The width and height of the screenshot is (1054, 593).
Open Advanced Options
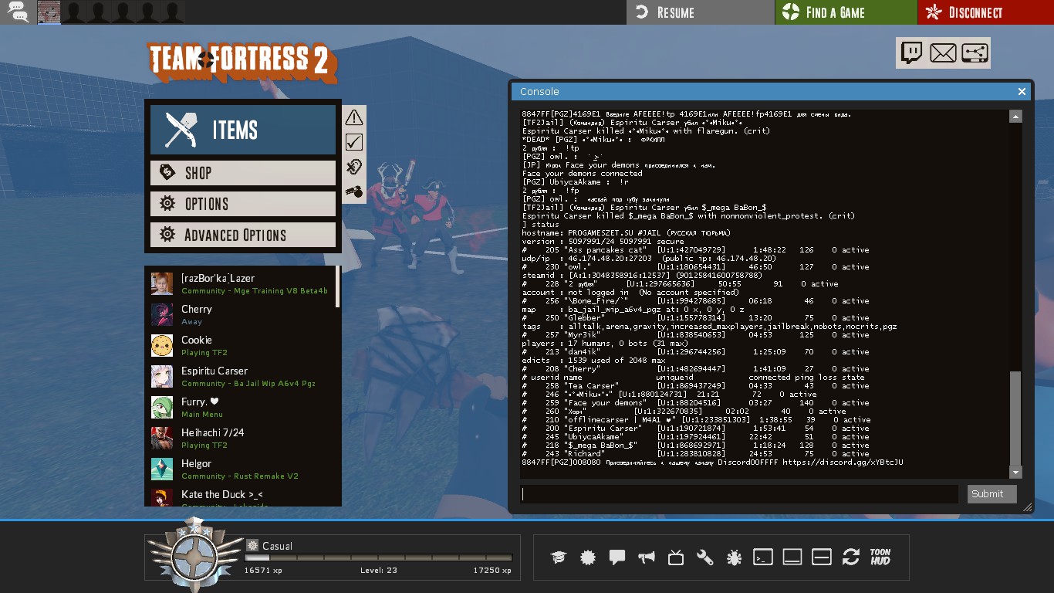[x=243, y=235]
